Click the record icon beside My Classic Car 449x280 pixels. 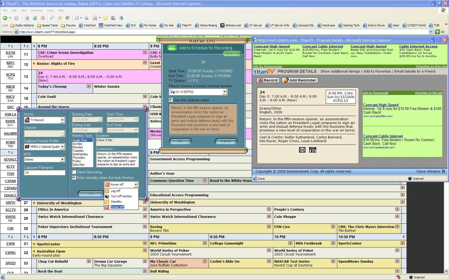205,261
